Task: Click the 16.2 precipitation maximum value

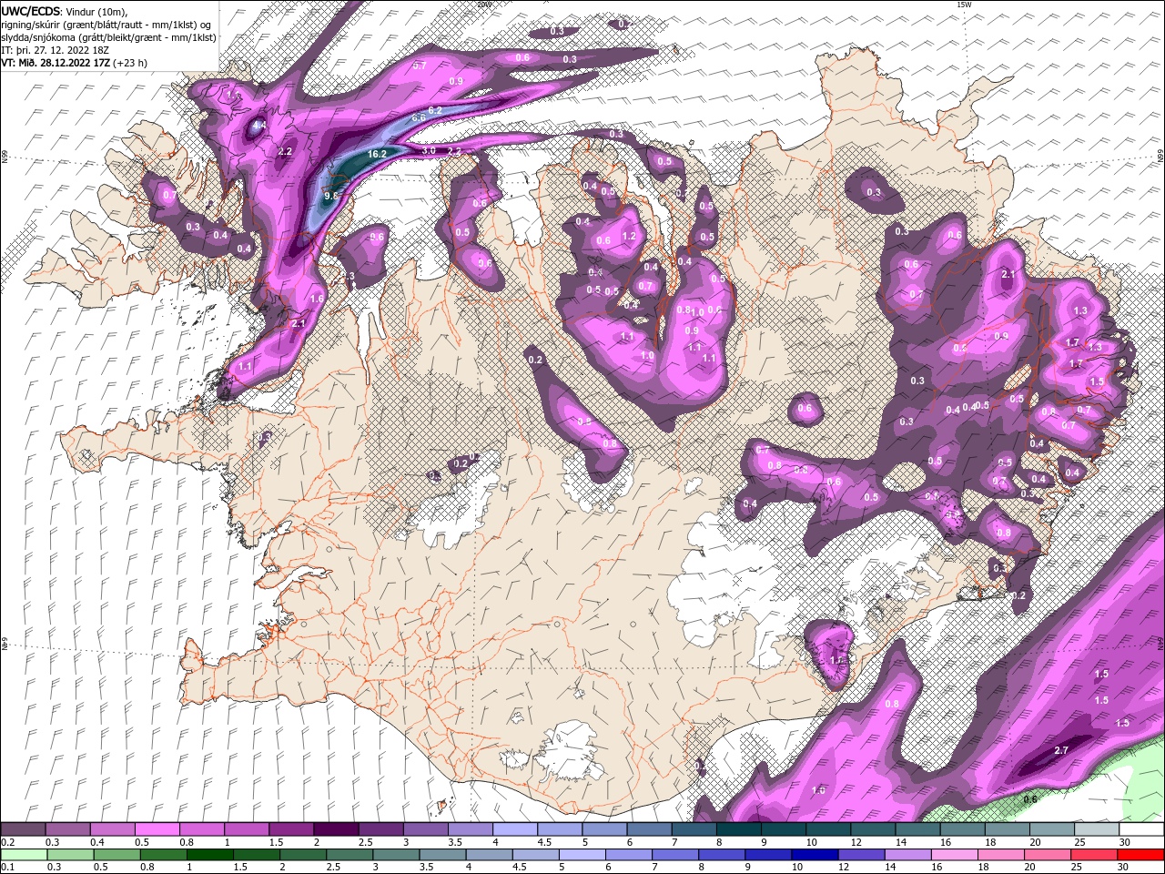Action: tap(378, 155)
